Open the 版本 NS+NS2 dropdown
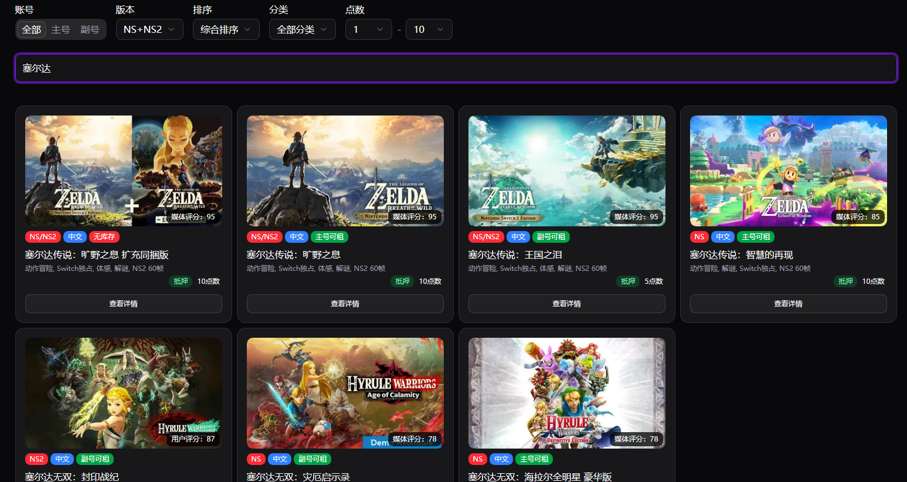This screenshot has width=907, height=482. (150, 29)
